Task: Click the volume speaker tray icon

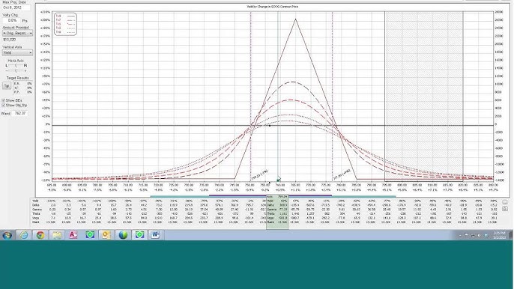Action: (x=479, y=235)
